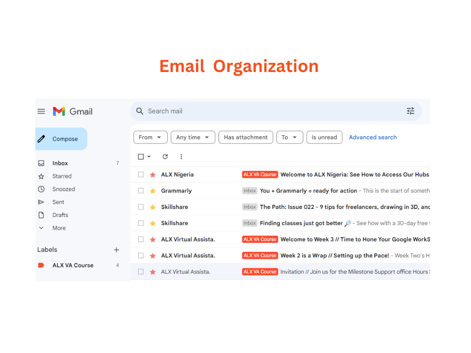This screenshot has height=353, width=471.
Task: Click the Compose pencil icon
Action: [x=41, y=139]
